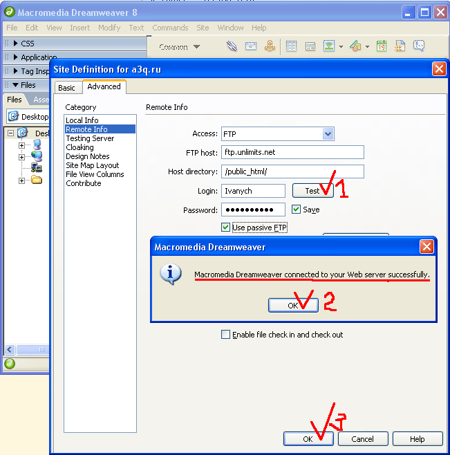This screenshot has height=455, width=450.
Task: Click the Dreamweaver logo in title bar
Action: click(x=10, y=12)
